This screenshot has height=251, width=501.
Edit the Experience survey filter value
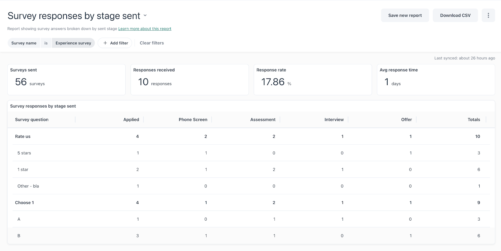coord(73,43)
